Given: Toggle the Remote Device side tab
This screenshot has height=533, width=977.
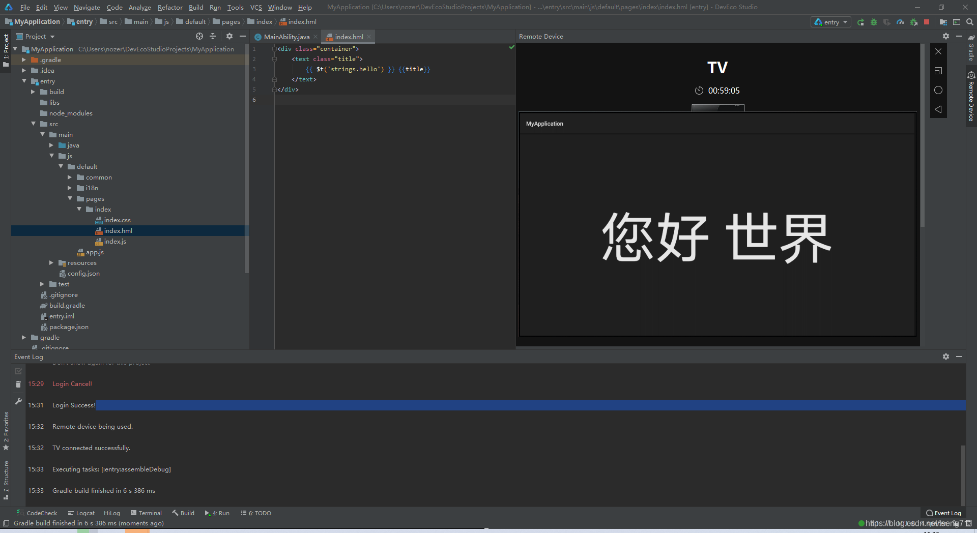Looking at the screenshot, I should (971, 97).
